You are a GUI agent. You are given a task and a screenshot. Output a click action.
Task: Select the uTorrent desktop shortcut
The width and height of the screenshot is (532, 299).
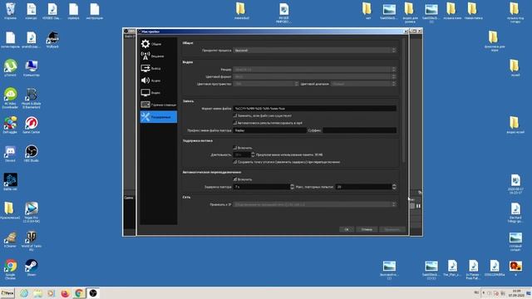click(x=10, y=68)
